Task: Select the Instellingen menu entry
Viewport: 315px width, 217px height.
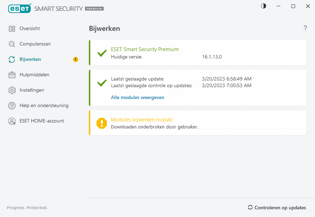Action: pos(32,90)
